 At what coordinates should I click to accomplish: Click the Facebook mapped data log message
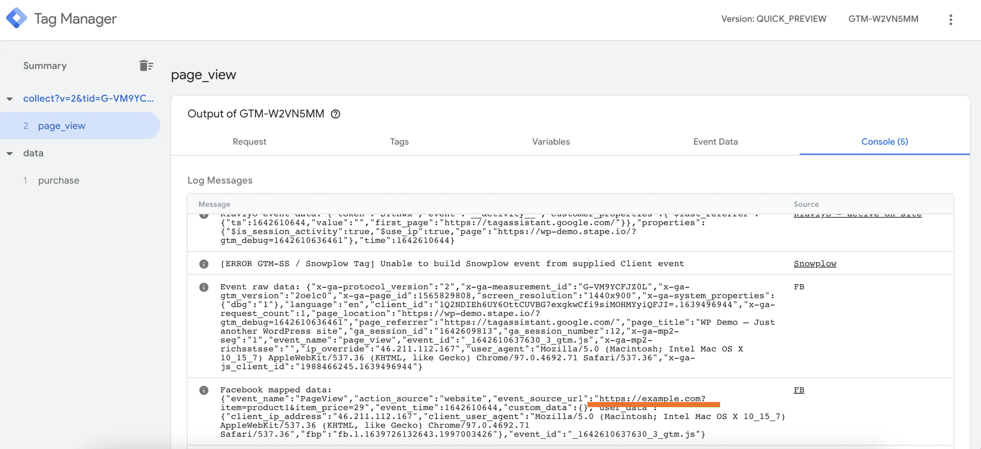pos(502,412)
